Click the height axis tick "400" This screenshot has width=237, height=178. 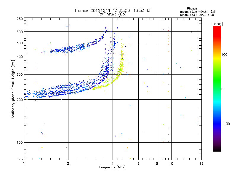coord(20,57)
